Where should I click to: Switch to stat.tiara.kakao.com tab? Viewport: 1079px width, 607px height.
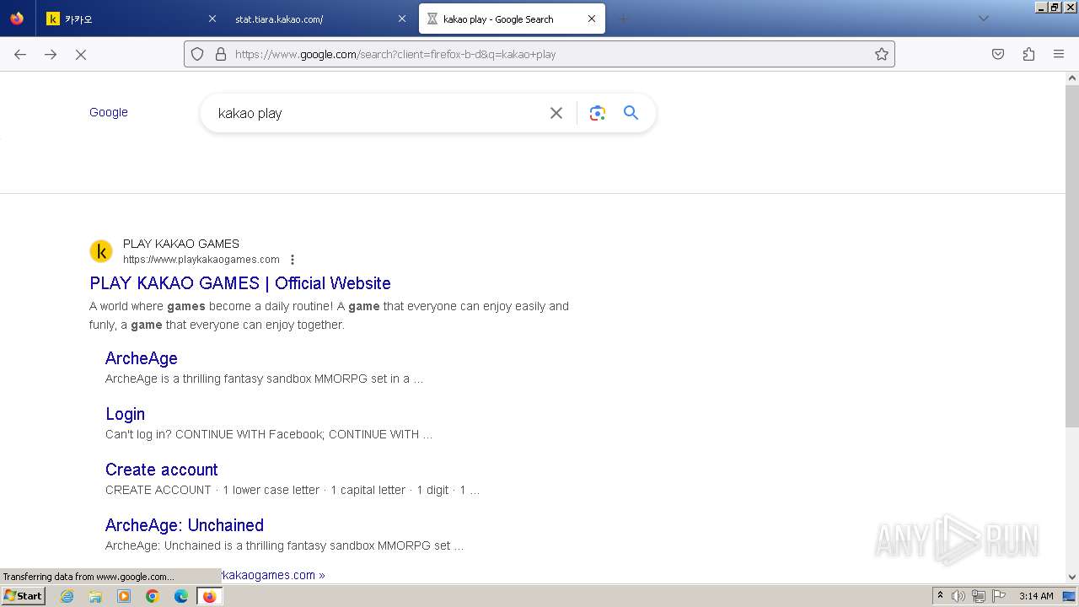tap(320, 19)
